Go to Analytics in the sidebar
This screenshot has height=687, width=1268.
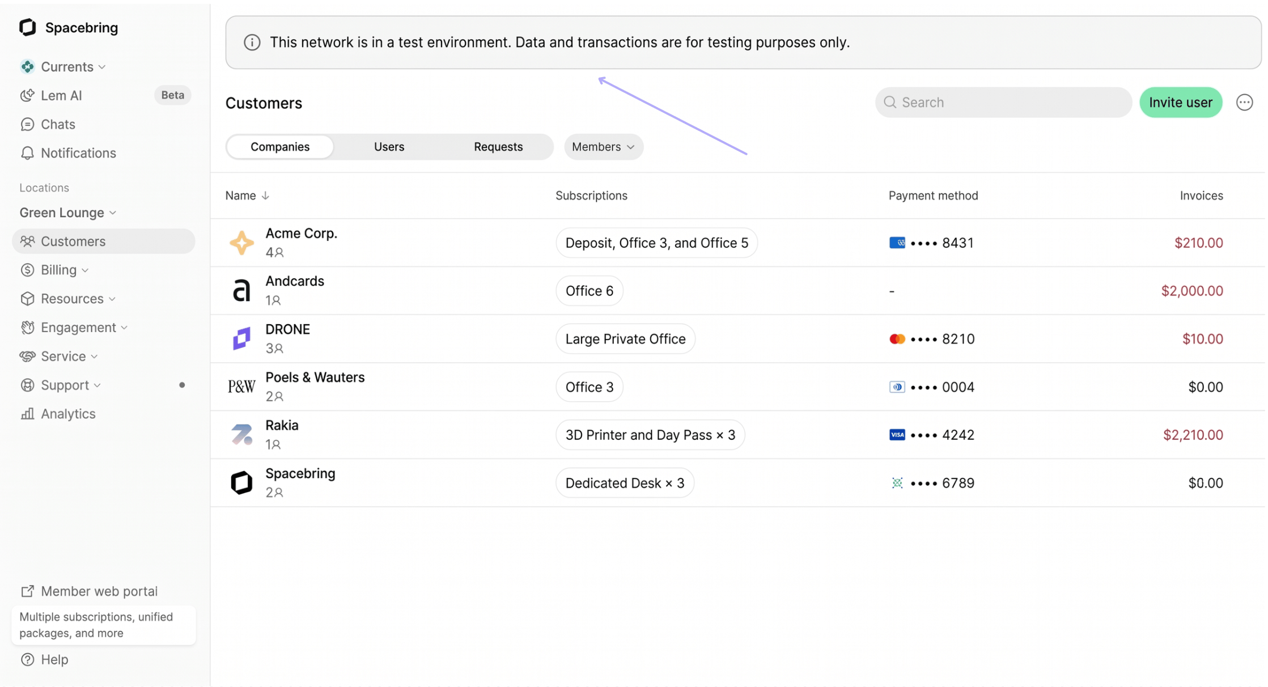[x=104, y=414]
